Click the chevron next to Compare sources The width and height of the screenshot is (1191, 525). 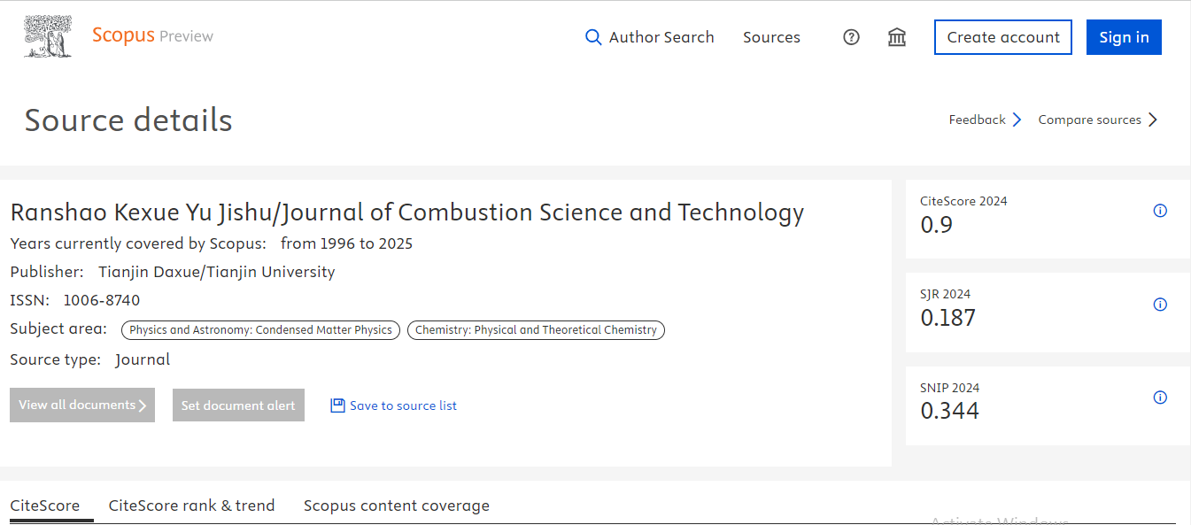[x=1153, y=120]
